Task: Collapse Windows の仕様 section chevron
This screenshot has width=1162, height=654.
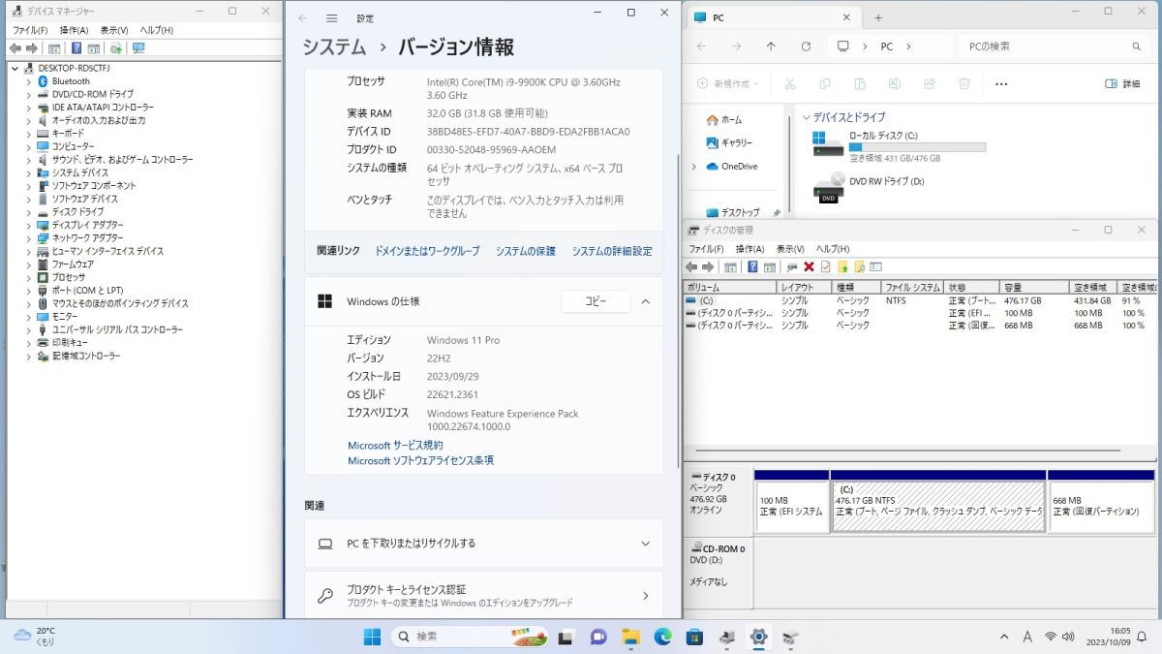Action: tap(646, 301)
